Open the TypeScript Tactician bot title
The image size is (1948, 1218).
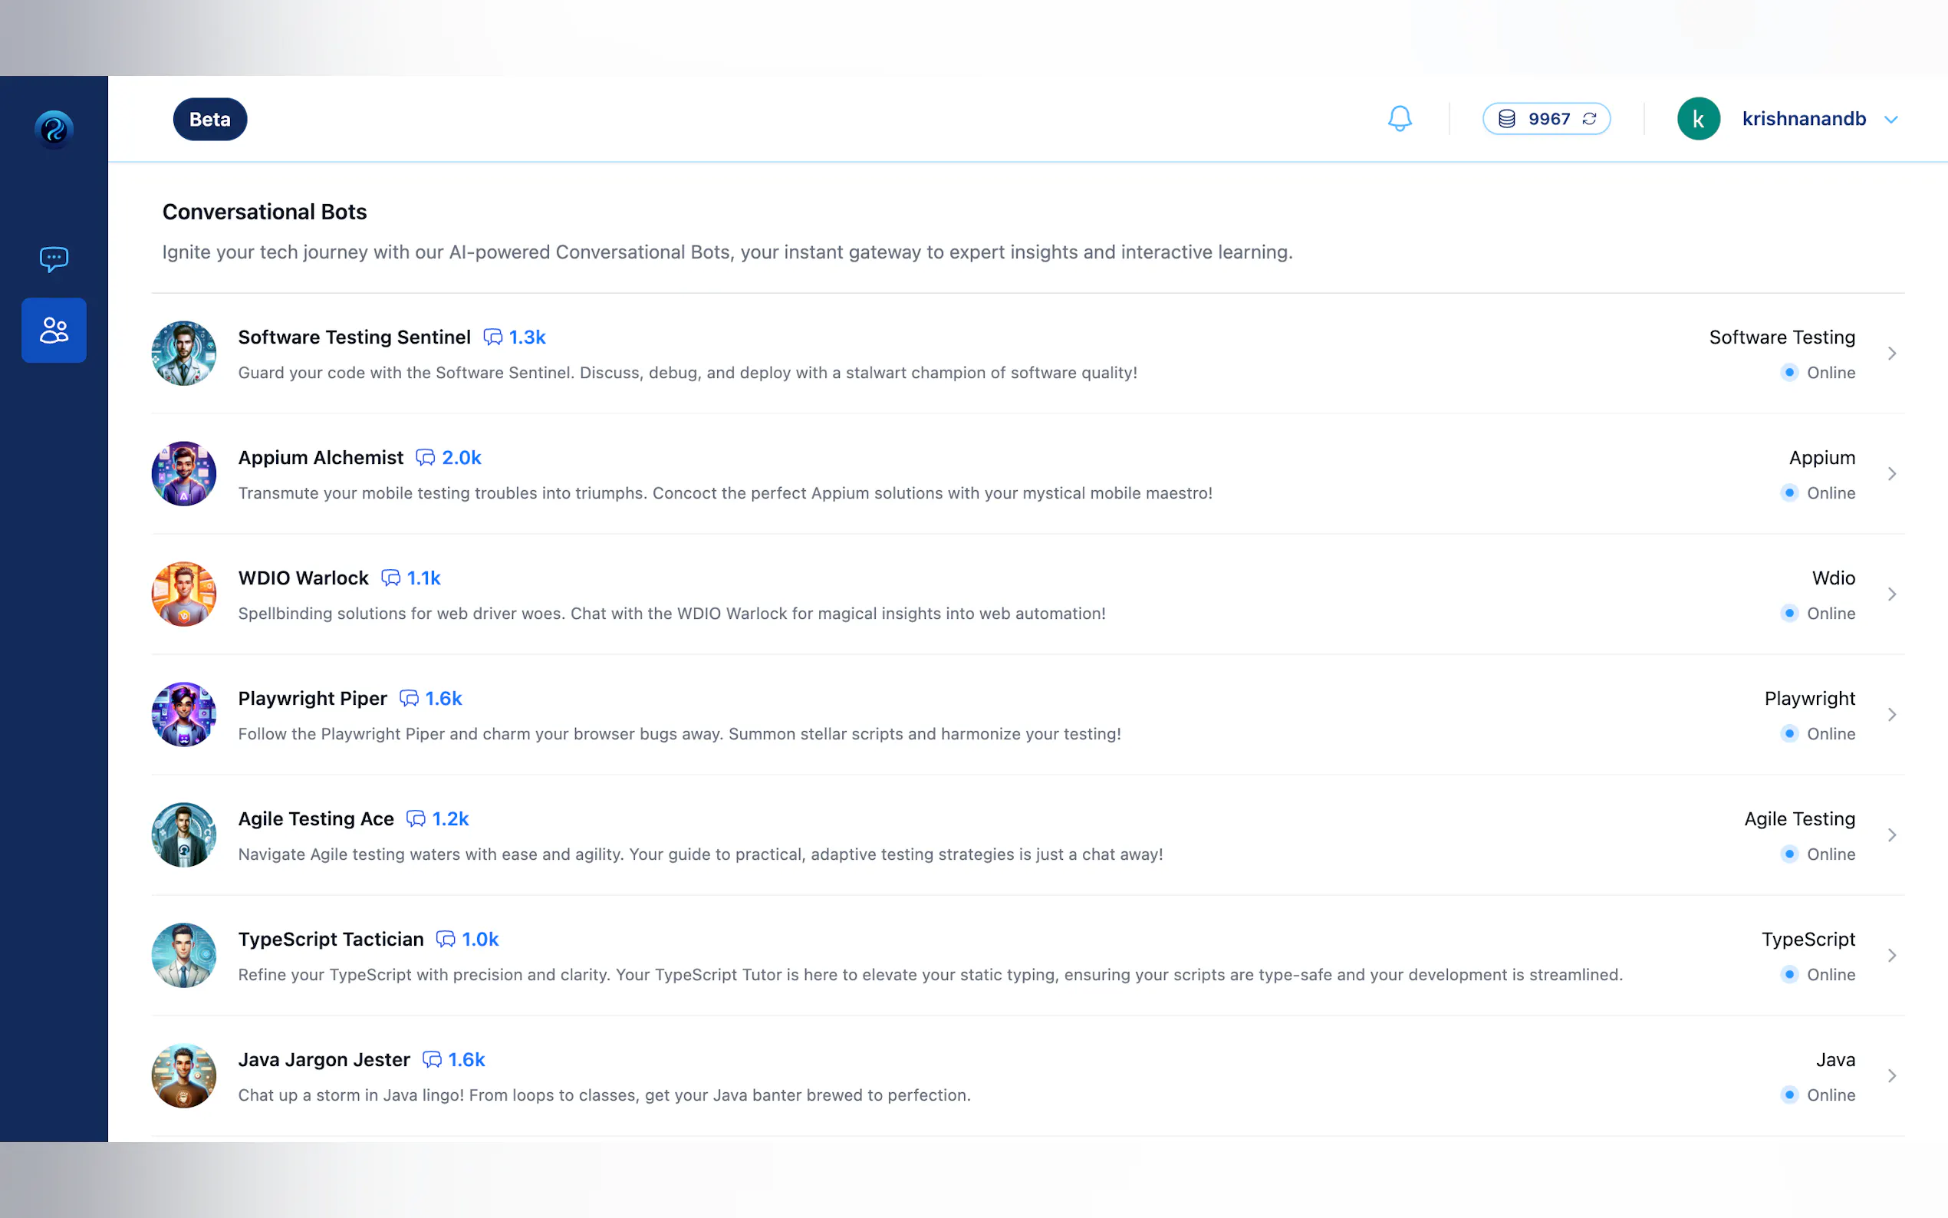(x=331, y=940)
